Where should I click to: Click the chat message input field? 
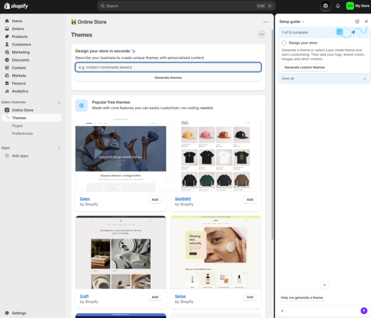[319, 310]
